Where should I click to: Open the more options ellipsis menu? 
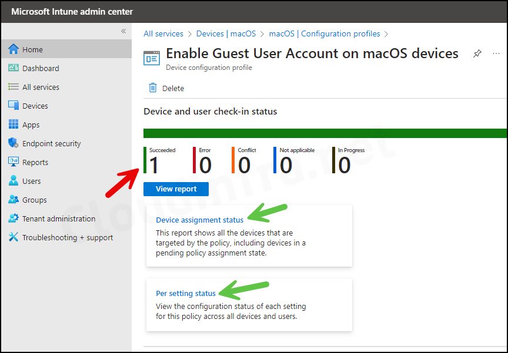[496, 53]
